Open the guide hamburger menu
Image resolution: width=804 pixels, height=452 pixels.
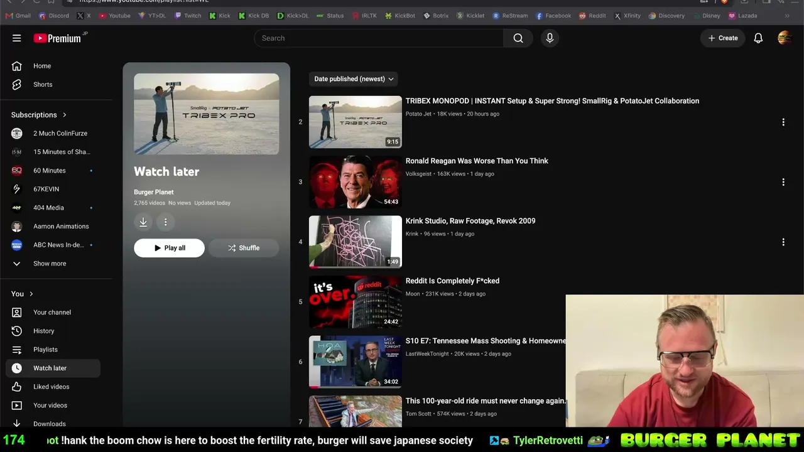click(x=17, y=38)
